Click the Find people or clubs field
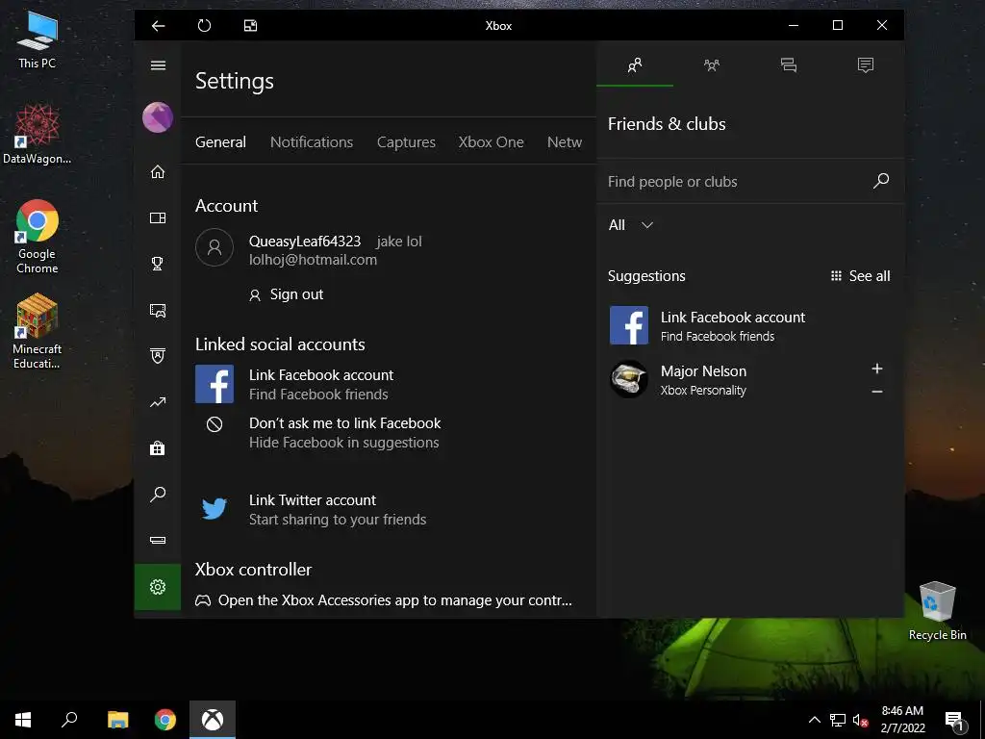The height and width of the screenshot is (739, 985). pos(735,182)
